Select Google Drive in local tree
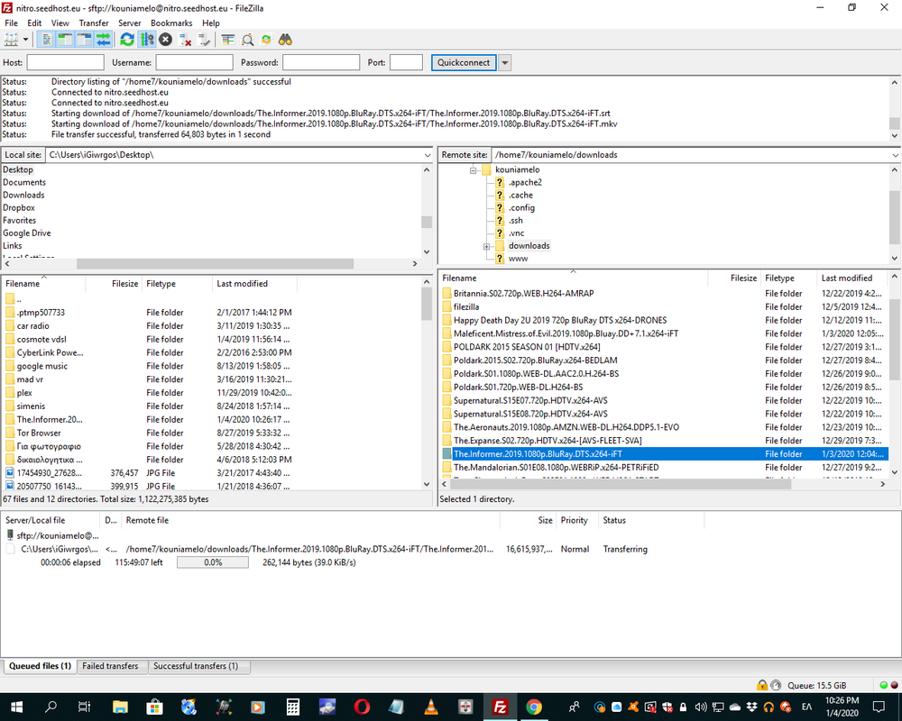This screenshot has height=721, width=902. click(x=26, y=233)
